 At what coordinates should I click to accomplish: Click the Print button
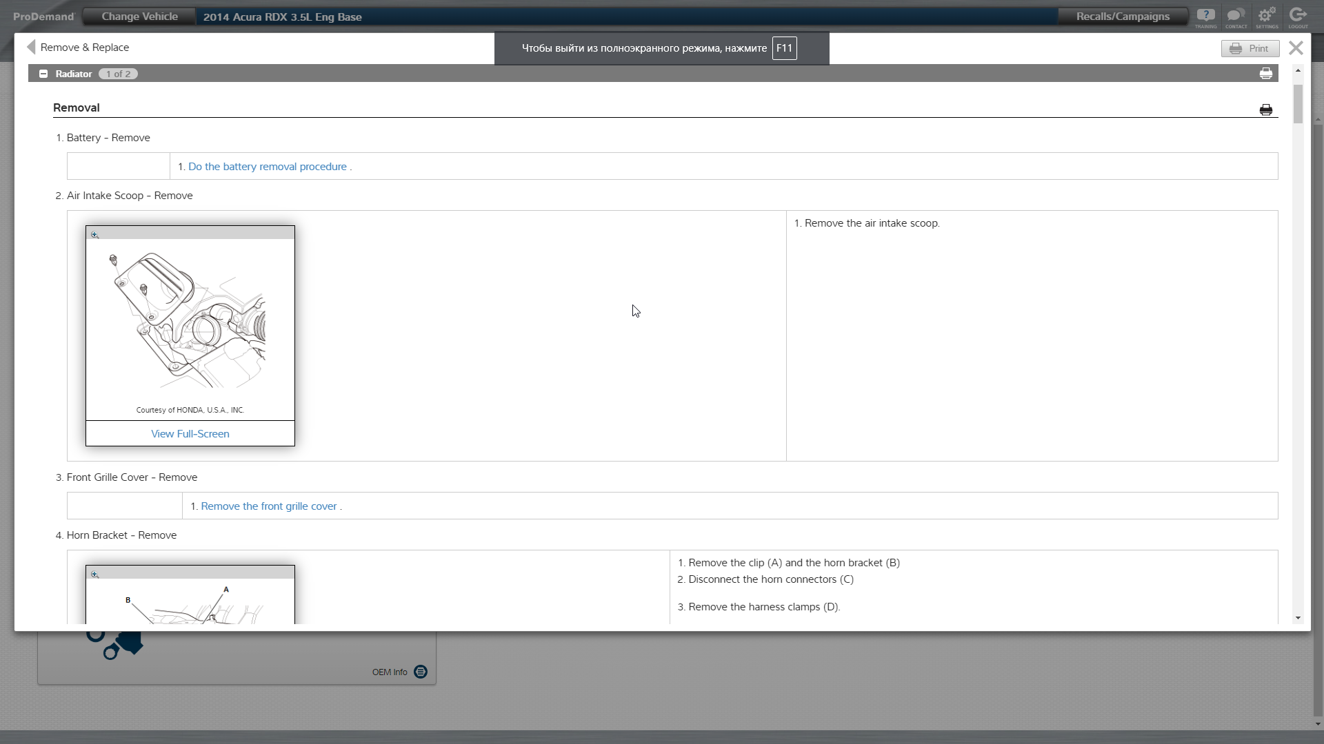pyautogui.click(x=1250, y=48)
